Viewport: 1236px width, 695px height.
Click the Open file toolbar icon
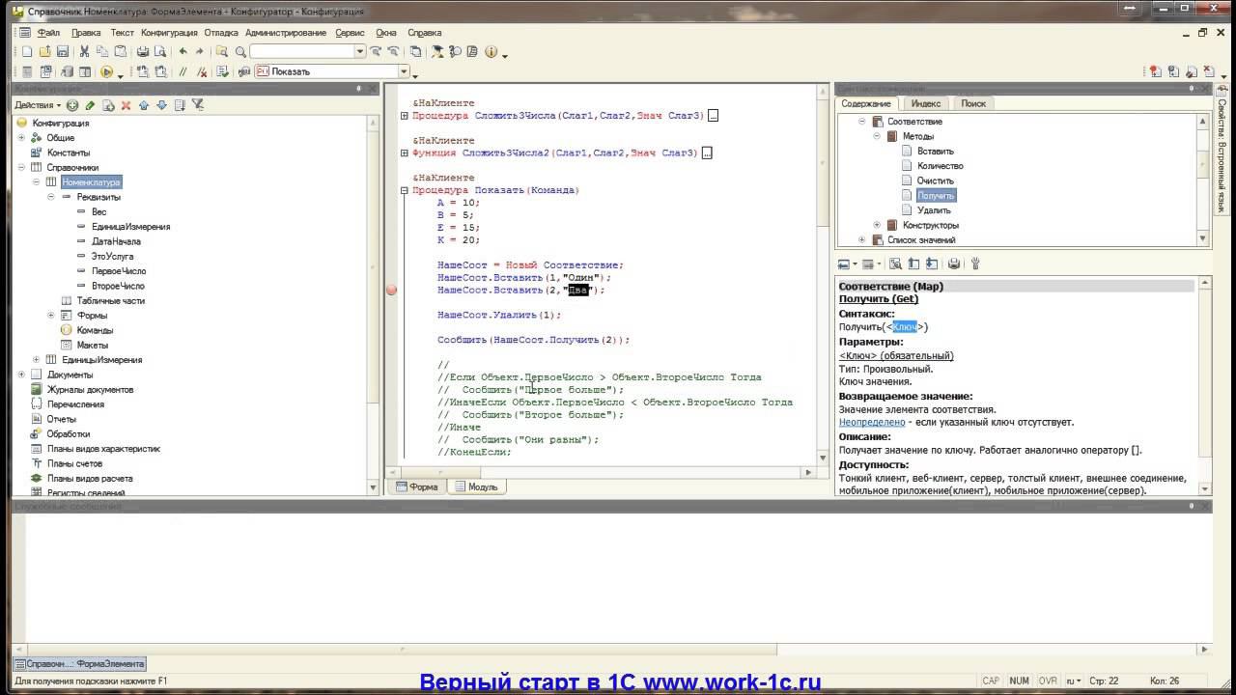pyautogui.click(x=44, y=52)
